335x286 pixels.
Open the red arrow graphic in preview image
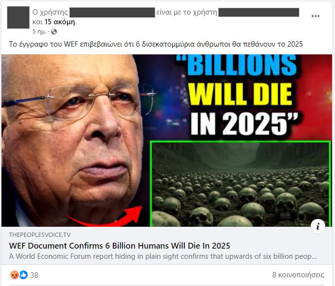tap(105, 216)
